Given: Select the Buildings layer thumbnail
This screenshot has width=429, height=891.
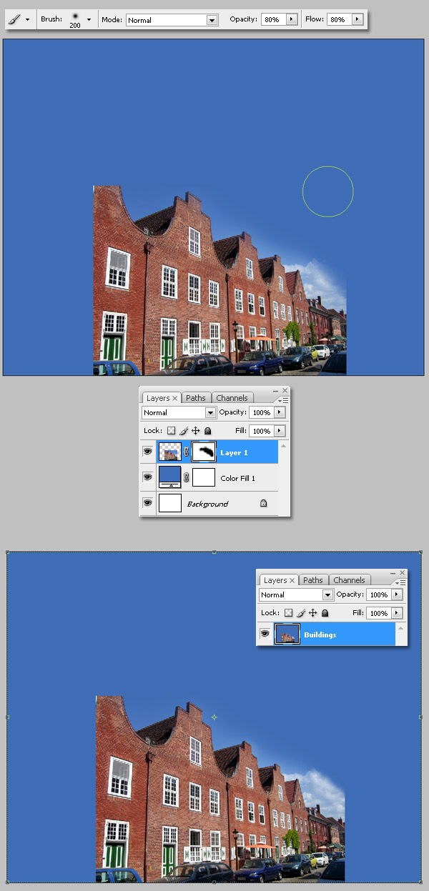Looking at the screenshot, I should pyautogui.click(x=287, y=634).
